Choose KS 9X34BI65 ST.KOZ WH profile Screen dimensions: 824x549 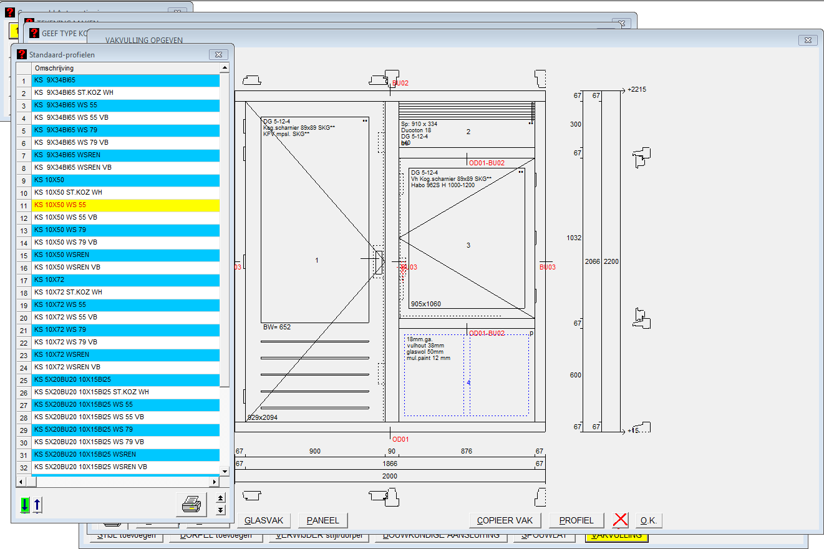125,93
